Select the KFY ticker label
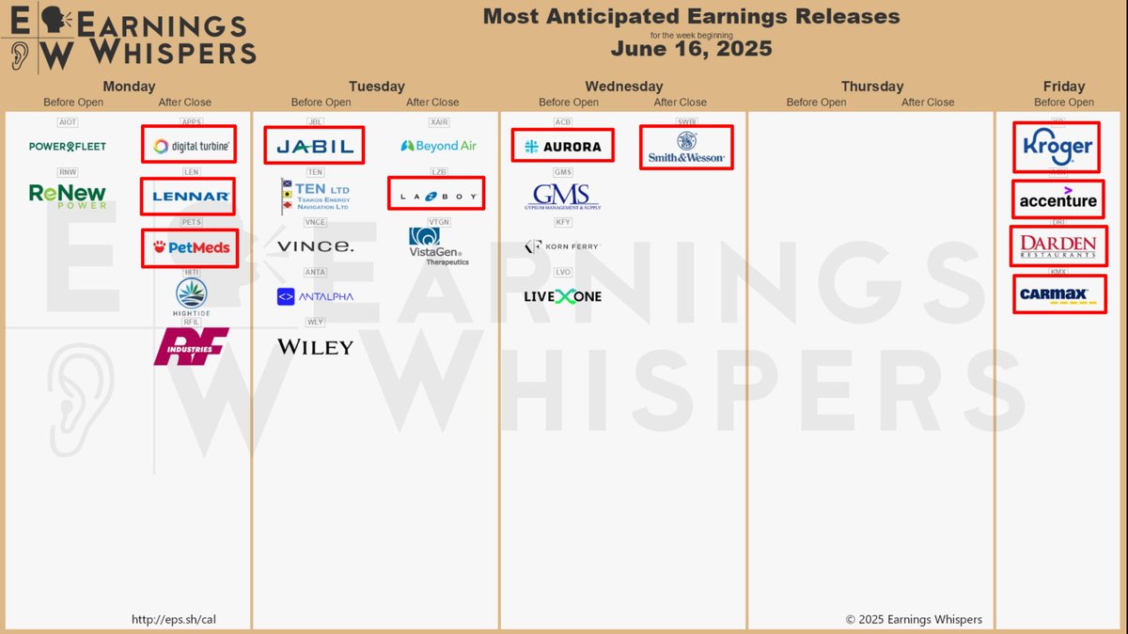This screenshot has width=1128, height=634. point(562,222)
